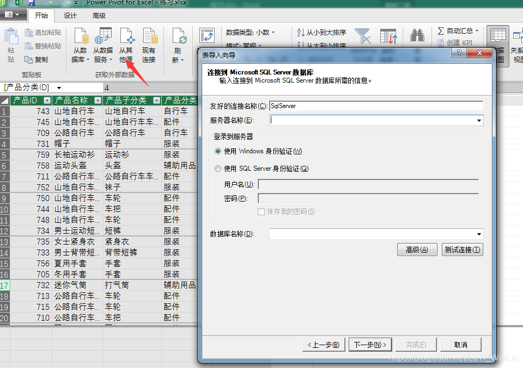Click the sort by column icon
The image size is (523, 368).
click(388, 36)
